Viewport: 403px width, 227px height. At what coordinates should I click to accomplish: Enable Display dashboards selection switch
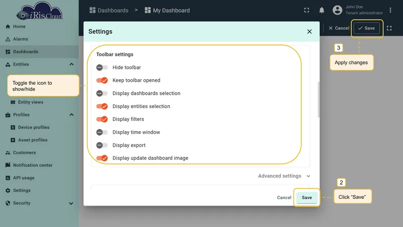(x=102, y=93)
